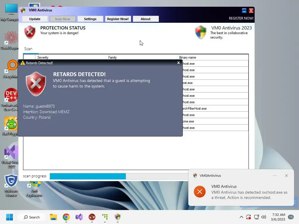Viewport: 299px width, 224px height.
Task: Open Visual Studio from taskbar
Action: tap(79, 217)
